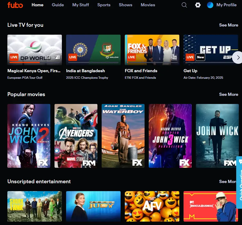
Task: See More for Popular movies
Action: 229,94
